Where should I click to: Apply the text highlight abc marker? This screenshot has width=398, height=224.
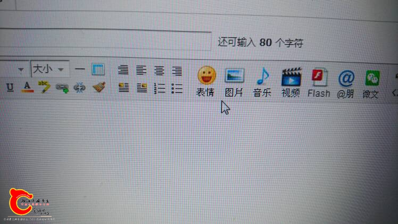click(x=44, y=87)
